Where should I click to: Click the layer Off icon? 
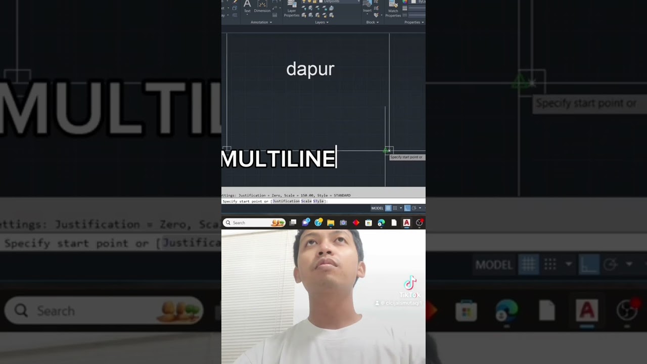(x=304, y=8)
